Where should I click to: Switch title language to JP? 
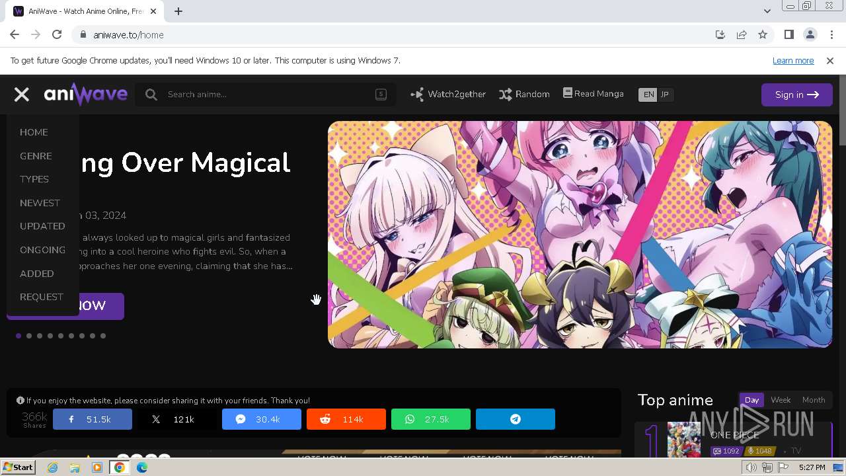(x=665, y=95)
